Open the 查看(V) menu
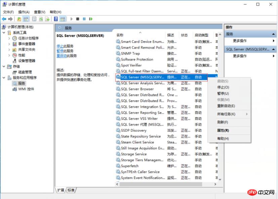Screen dimensions: 278x199 [x=40, y=12]
